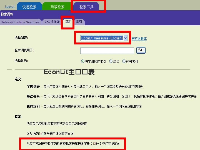
Task: Click the 层次关系 definition term
Action: click(x=33, y=96)
